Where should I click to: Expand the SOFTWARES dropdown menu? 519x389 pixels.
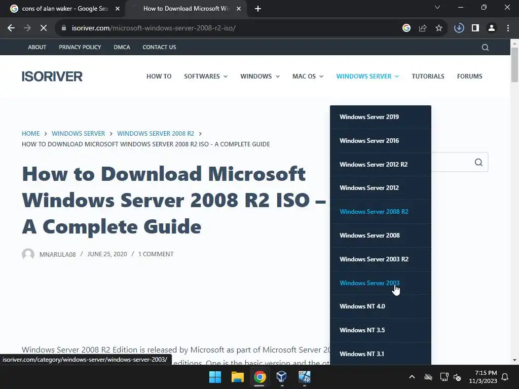click(206, 76)
